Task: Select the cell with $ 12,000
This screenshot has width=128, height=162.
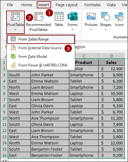Action: (x=111, y=143)
